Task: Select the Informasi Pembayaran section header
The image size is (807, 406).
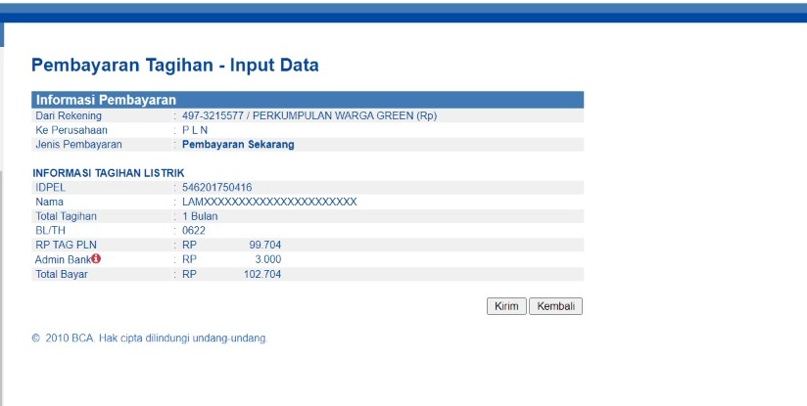Action: 106,100
